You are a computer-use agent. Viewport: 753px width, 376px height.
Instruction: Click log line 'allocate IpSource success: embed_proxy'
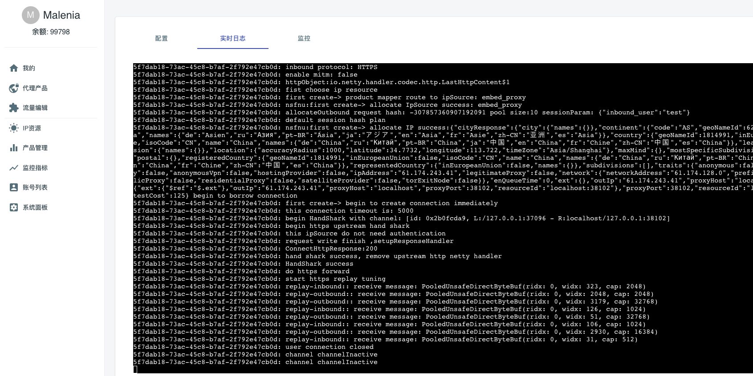(327, 105)
